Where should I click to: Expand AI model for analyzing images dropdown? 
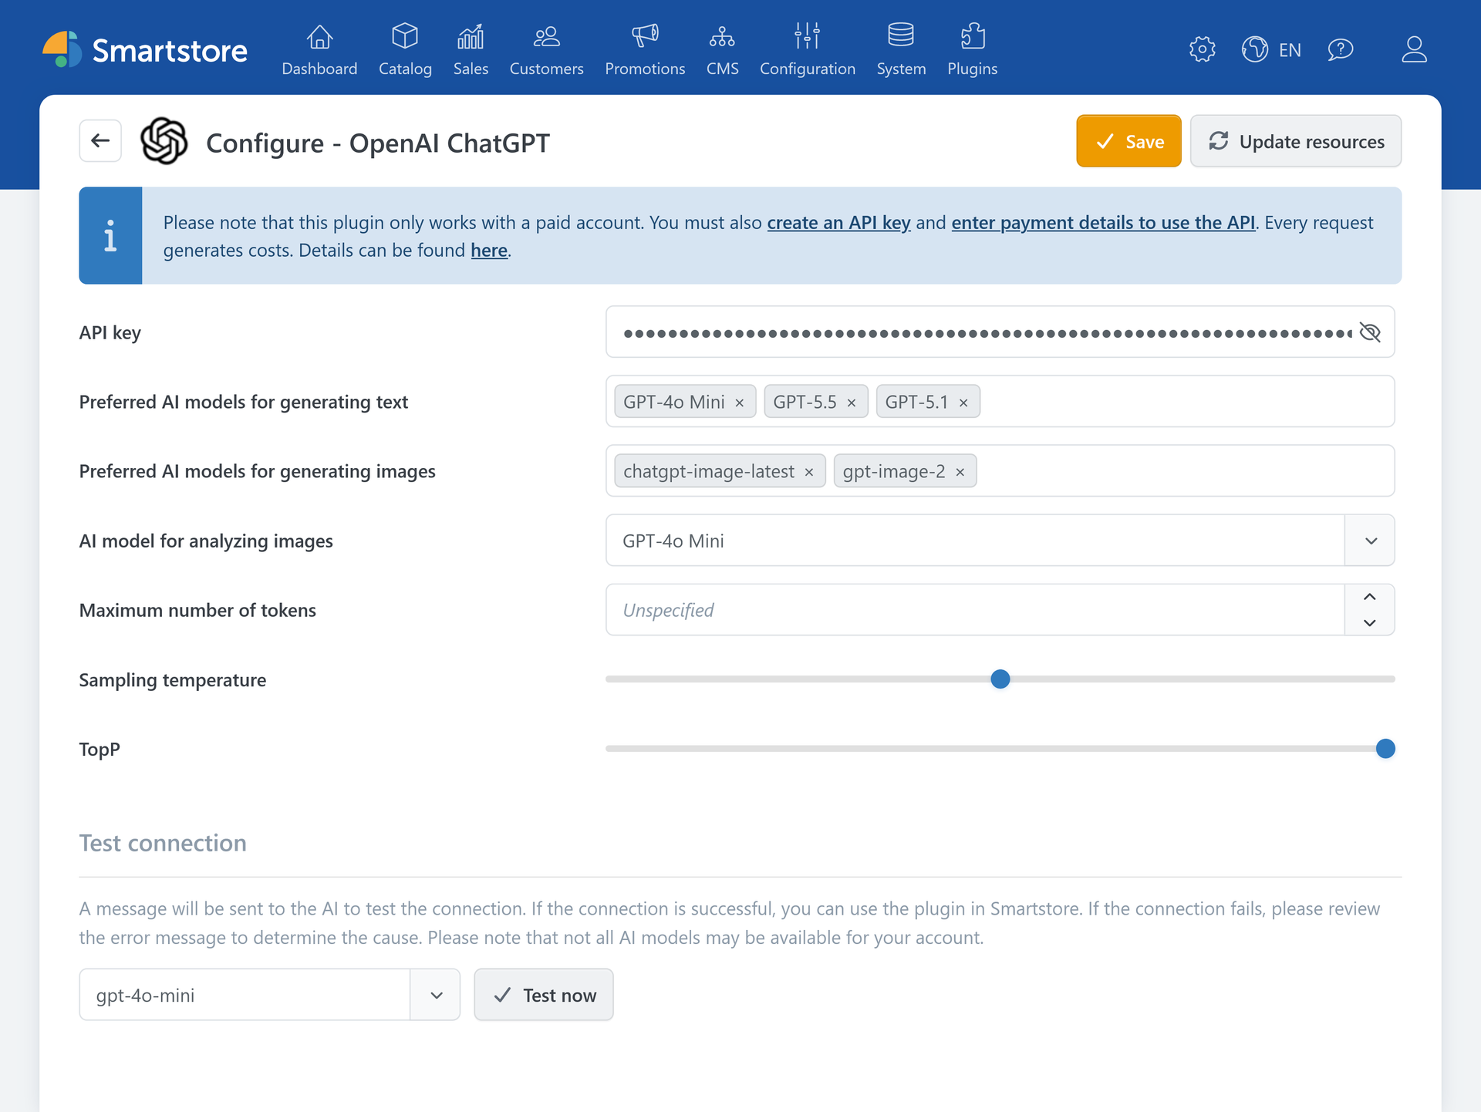coord(1370,541)
